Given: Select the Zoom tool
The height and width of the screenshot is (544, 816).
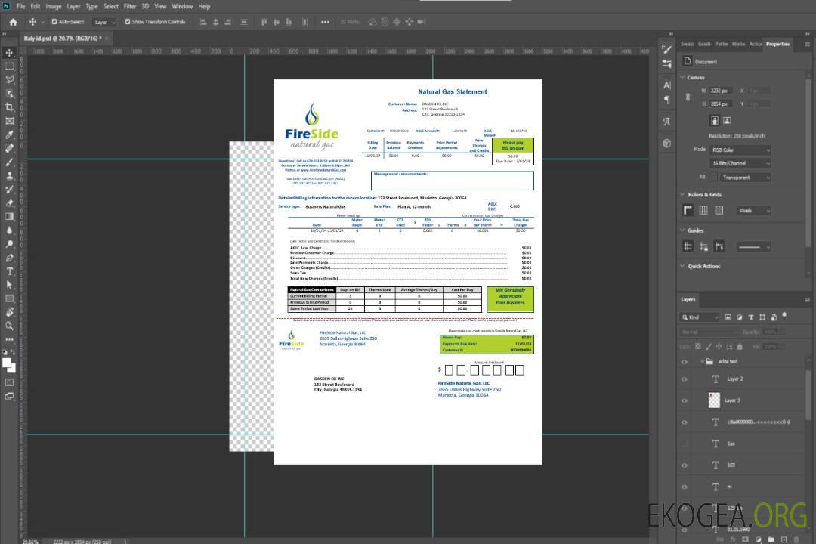Looking at the screenshot, I should coord(9,326).
